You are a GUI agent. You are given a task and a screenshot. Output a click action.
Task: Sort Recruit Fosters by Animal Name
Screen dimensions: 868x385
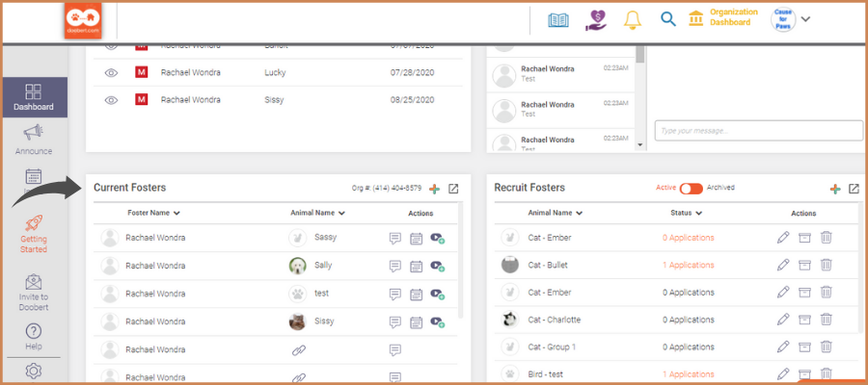(555, 213)
